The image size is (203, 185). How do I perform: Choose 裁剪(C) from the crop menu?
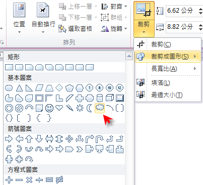point(168,44)
